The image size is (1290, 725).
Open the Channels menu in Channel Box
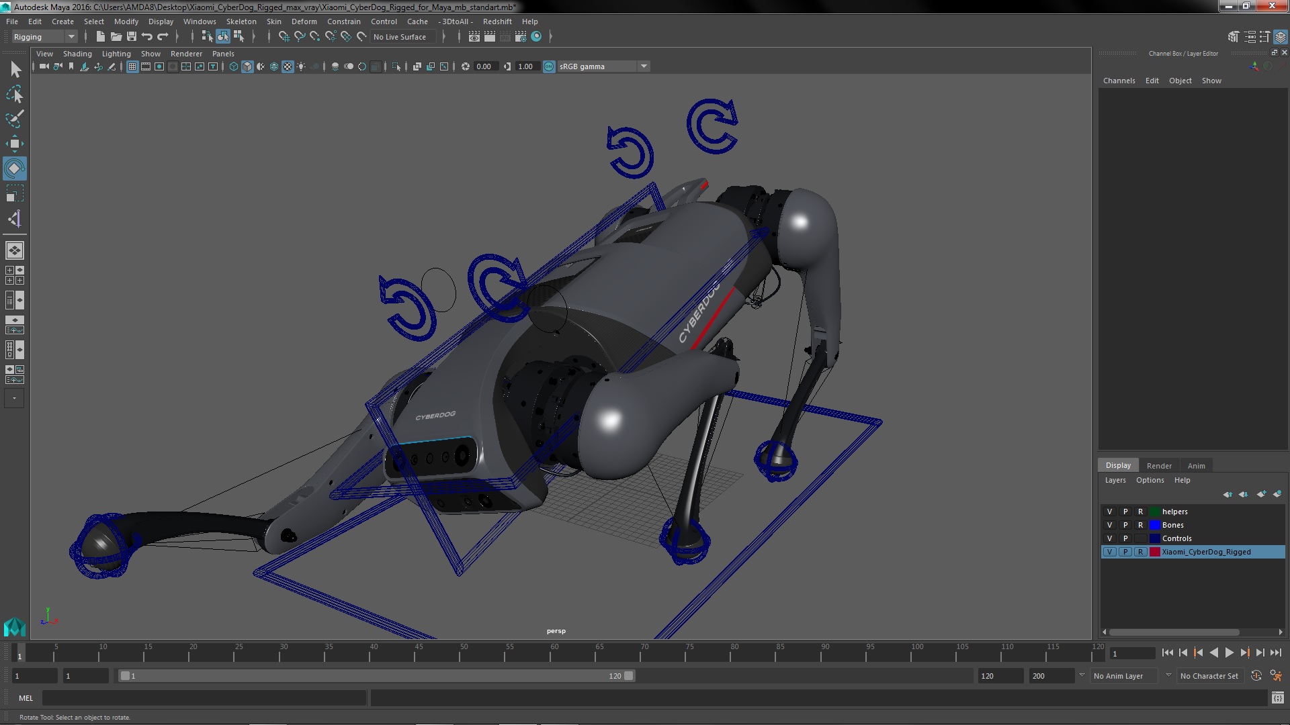1119,81
